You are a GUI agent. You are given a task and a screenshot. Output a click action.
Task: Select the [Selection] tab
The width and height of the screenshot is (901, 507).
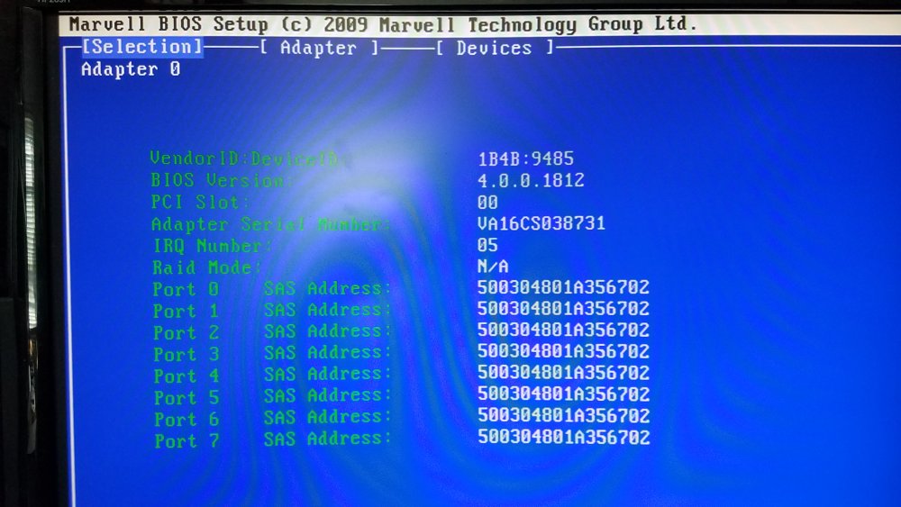click(x=142, y=47)
